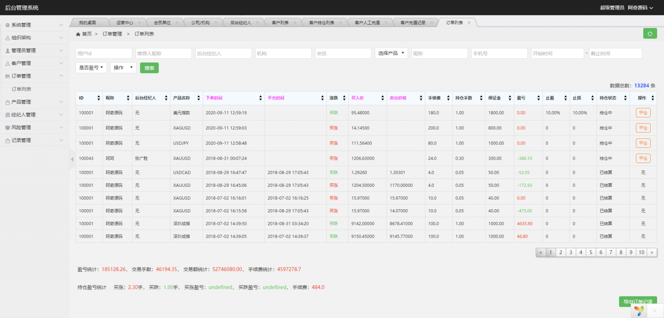Expand the 是否盈亏 dropdown
The image size is (664, 318).
click(91, 67)
